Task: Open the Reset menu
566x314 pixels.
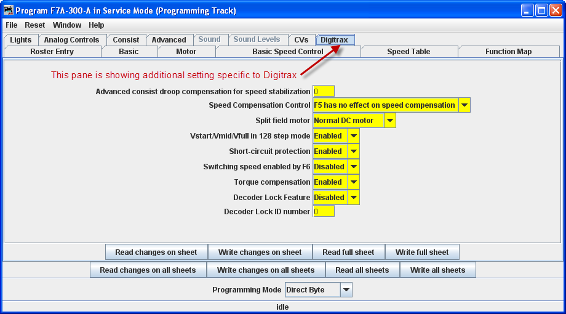Action: pos(34,25)
